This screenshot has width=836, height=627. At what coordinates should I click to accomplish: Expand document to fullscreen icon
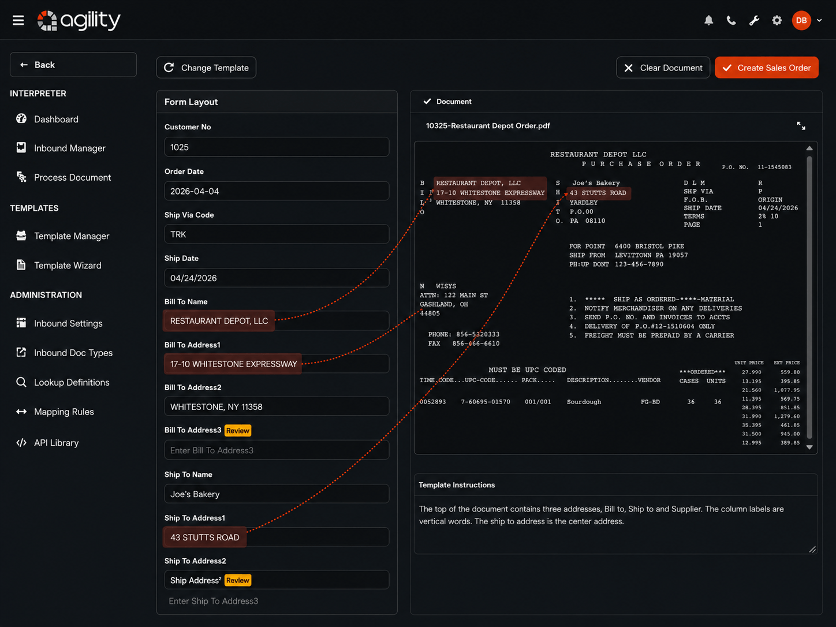pyautogui.click(x=801, y=126)
